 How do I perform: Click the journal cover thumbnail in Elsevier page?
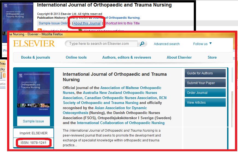coord(34,94)
